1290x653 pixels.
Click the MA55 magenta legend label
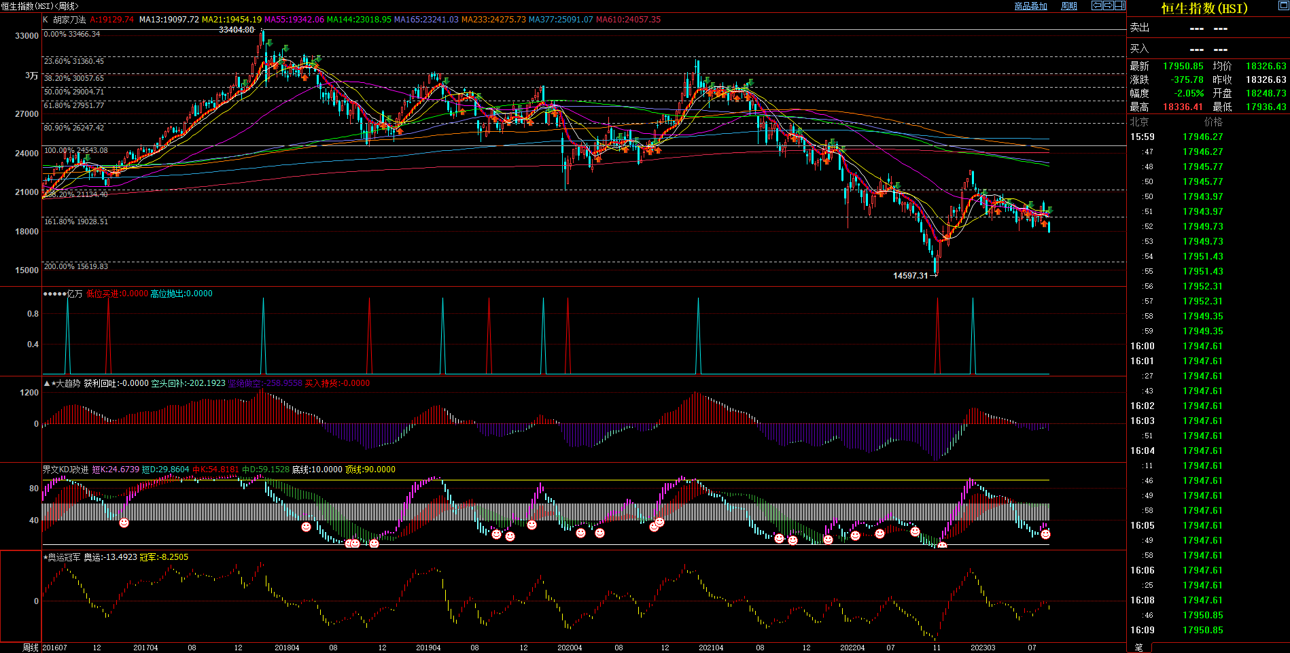294,20
